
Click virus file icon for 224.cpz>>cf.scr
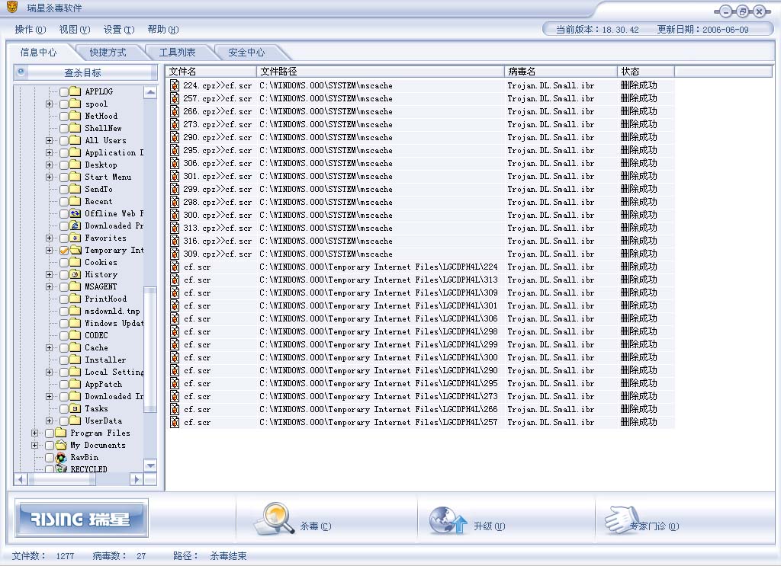(175, 85)
